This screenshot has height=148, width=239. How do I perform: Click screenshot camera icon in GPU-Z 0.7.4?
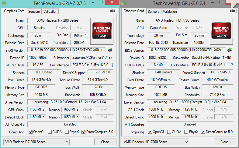pyautogui.click(x=232, y=11)
